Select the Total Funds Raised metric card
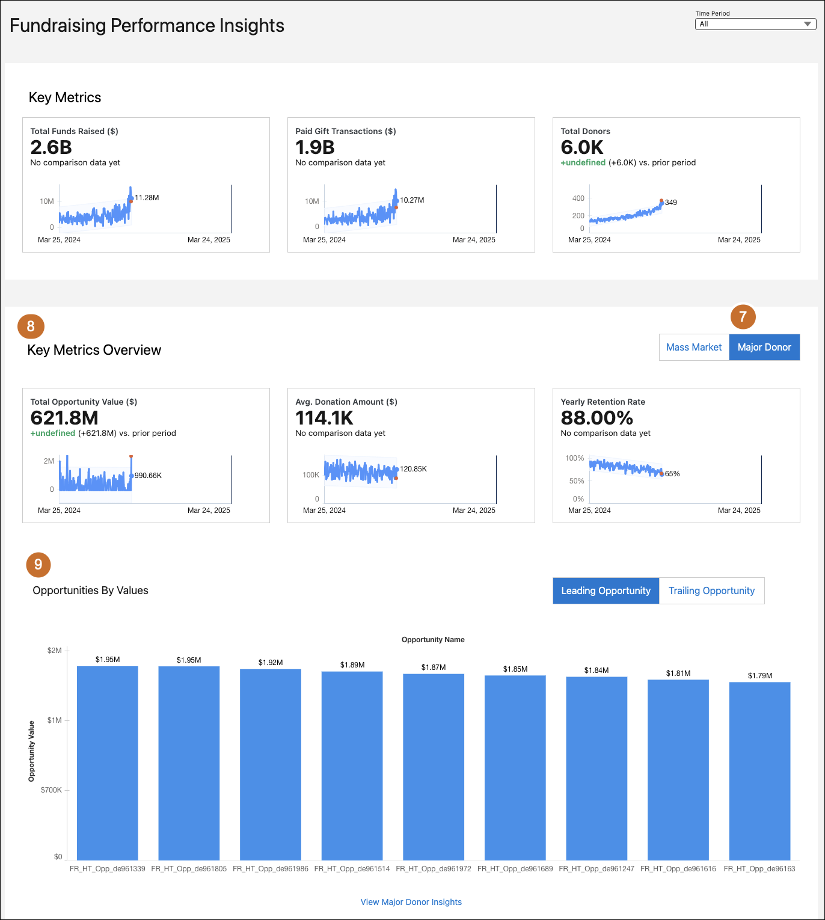This screenshot has width=825, height=920. 146,185
